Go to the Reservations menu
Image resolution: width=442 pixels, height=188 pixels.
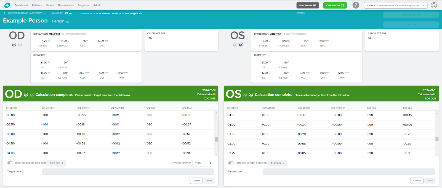66,5
